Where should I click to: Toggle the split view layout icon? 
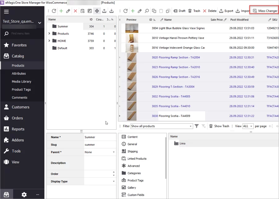tap(97, 11)
